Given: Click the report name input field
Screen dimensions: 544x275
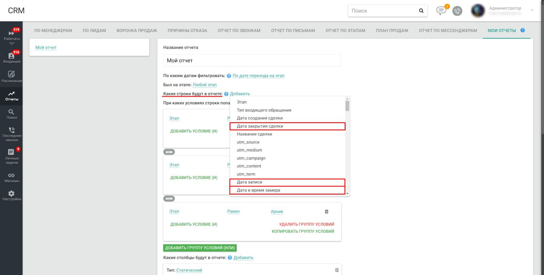Looking at the screenshot, I should click(252, 60).
